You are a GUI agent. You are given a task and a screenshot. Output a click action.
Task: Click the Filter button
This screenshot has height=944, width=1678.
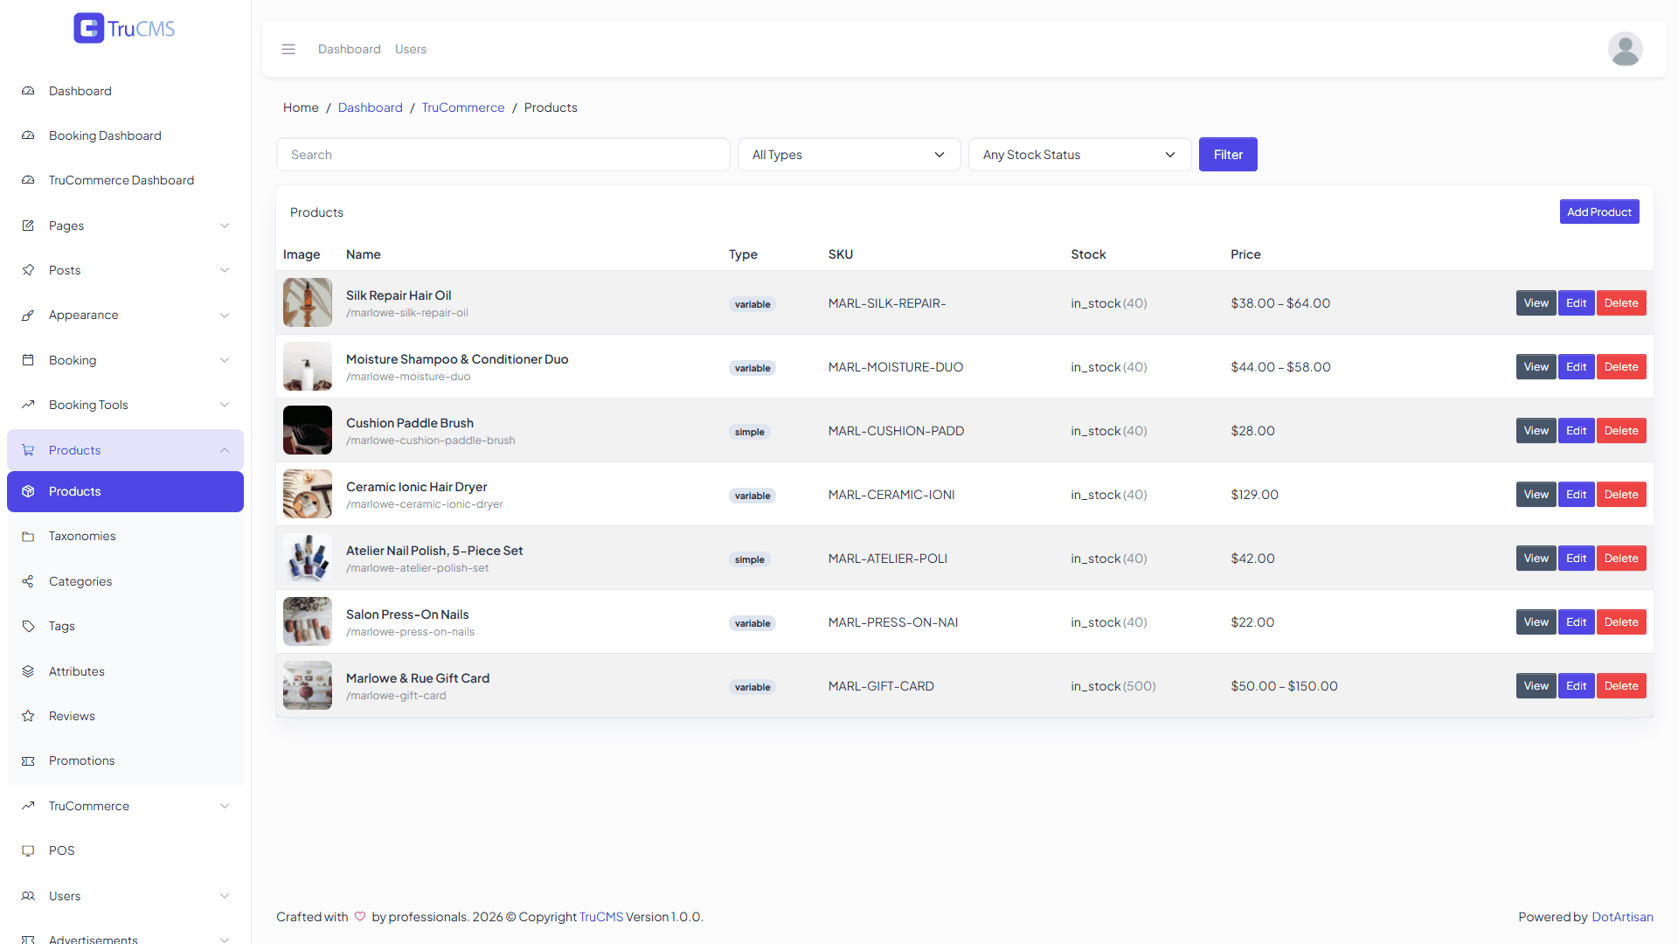point(1228,155)
